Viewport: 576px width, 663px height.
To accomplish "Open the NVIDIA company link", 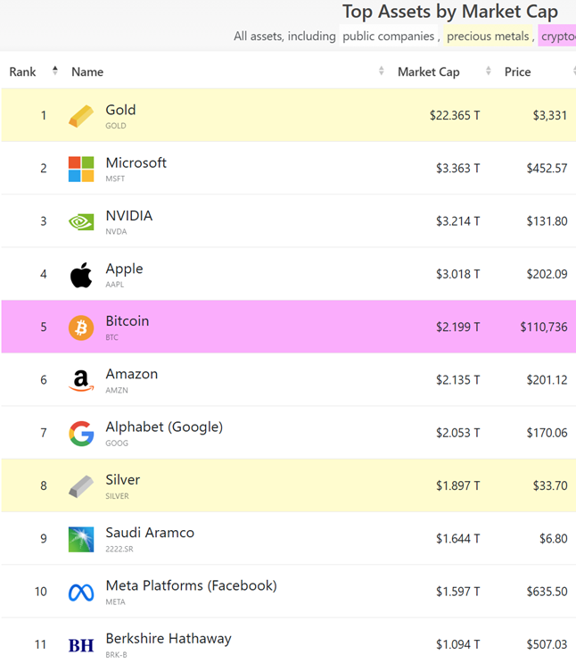I will (129, 216).
